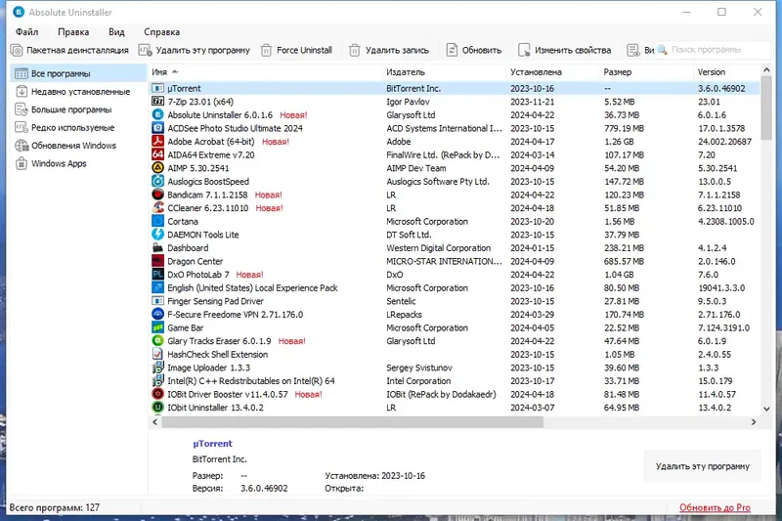Follow the Обновить до Pro link
The width and height of the screenshot is (782, 521).
(715, 507)
